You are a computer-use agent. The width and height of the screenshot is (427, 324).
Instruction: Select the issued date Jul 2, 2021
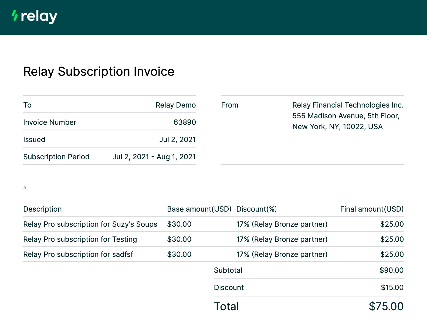178,140
